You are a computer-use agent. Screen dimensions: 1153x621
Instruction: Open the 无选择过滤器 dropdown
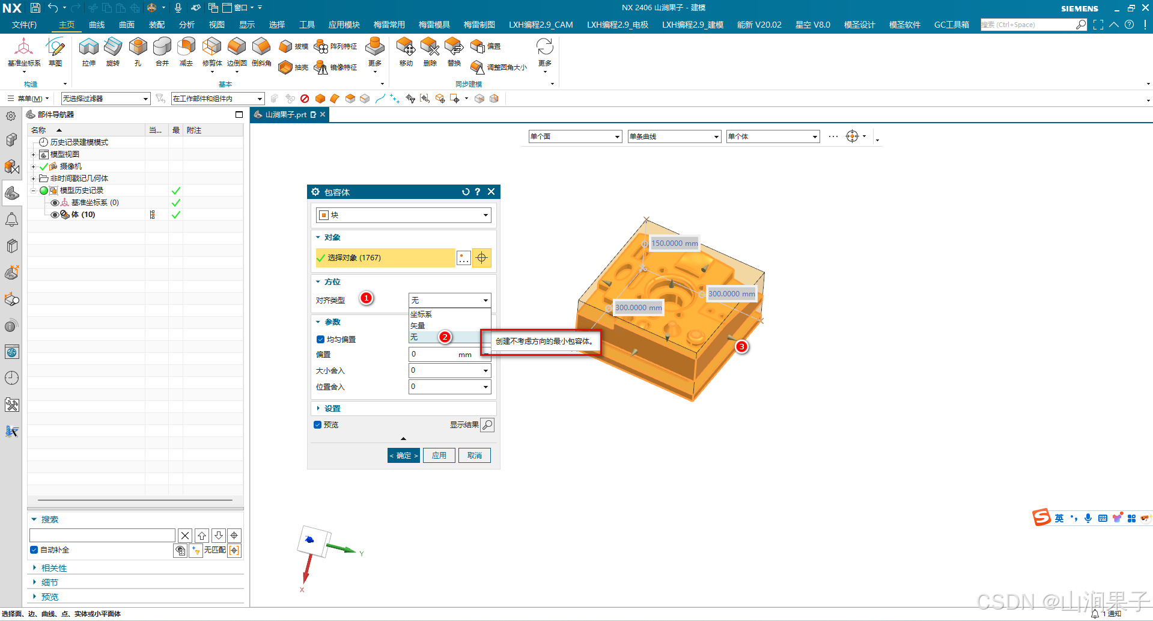point(106,99)
